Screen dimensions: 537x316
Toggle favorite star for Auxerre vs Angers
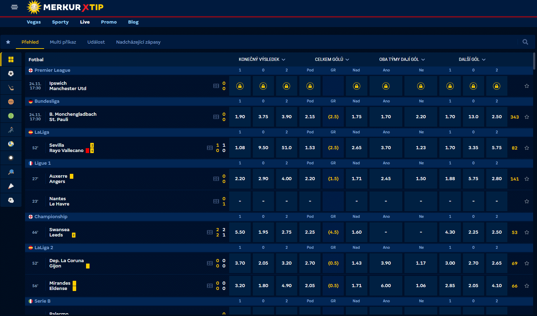coord(527,179)
